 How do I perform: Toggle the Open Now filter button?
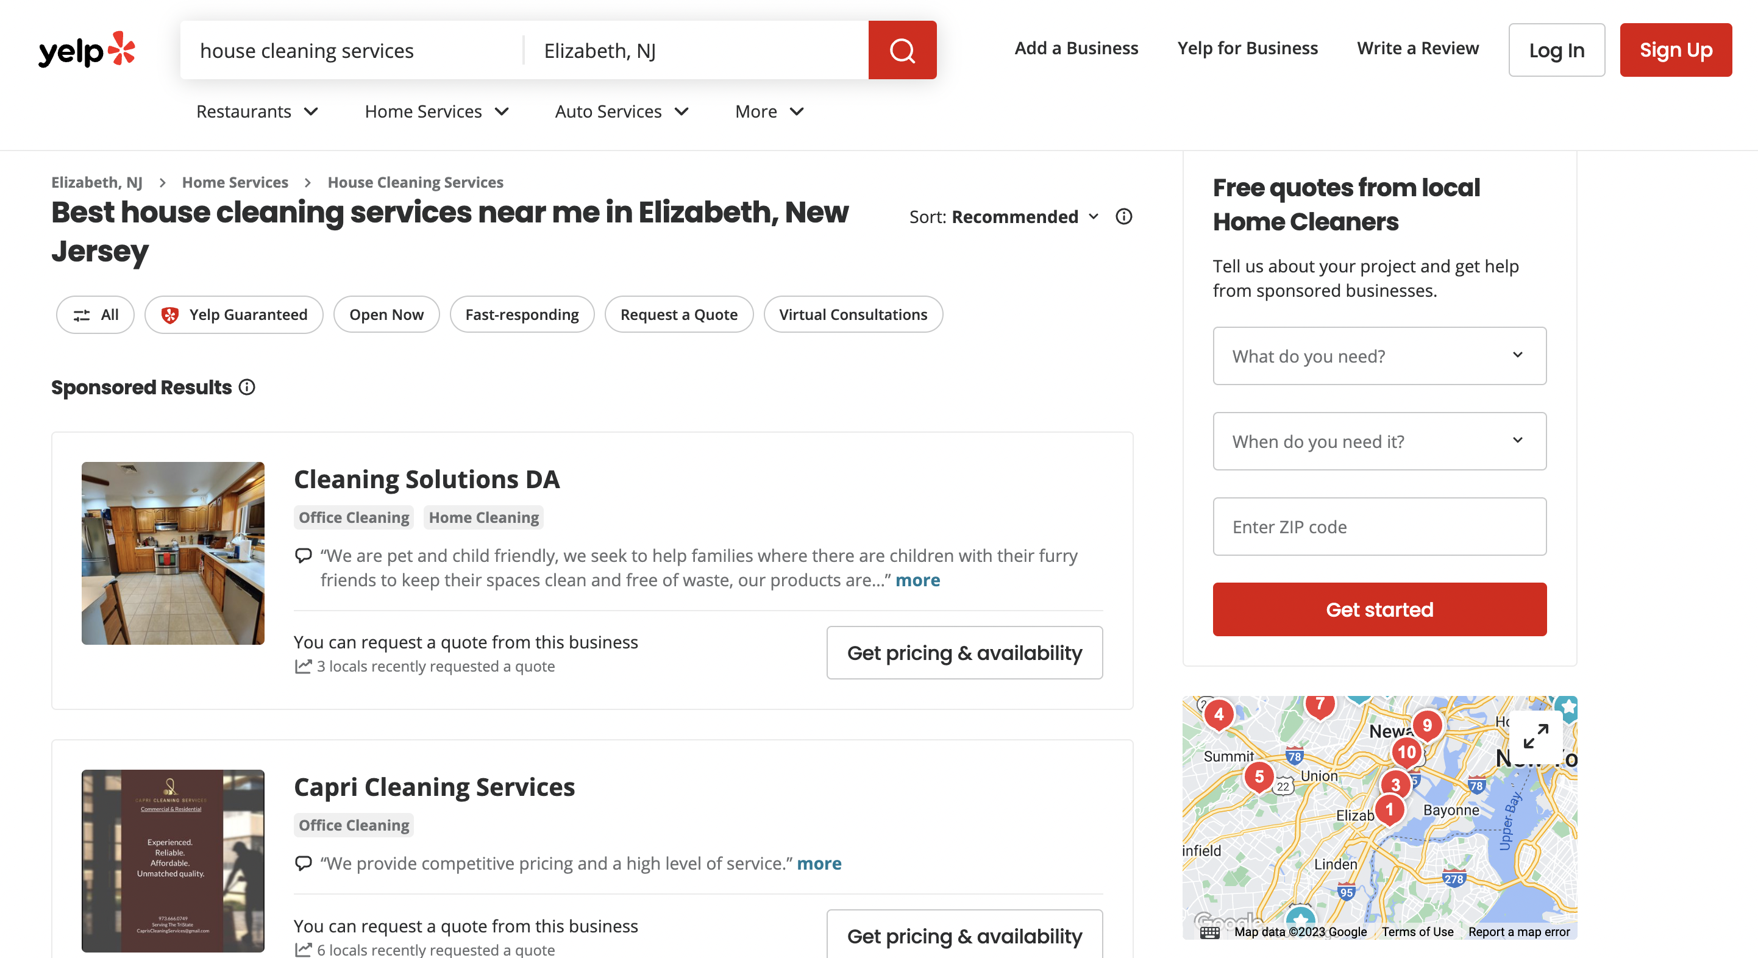[387, 314]
